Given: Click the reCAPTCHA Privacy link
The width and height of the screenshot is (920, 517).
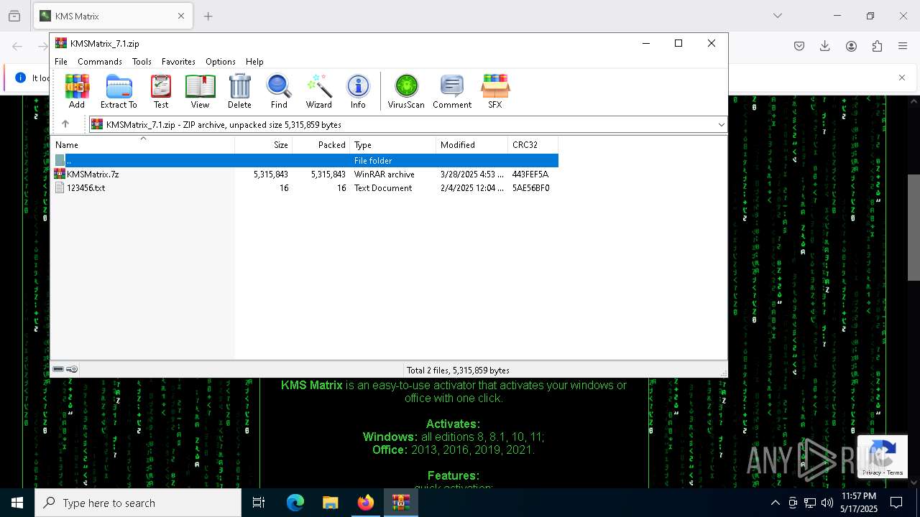Looking at the screenshot, I should 872,472.
